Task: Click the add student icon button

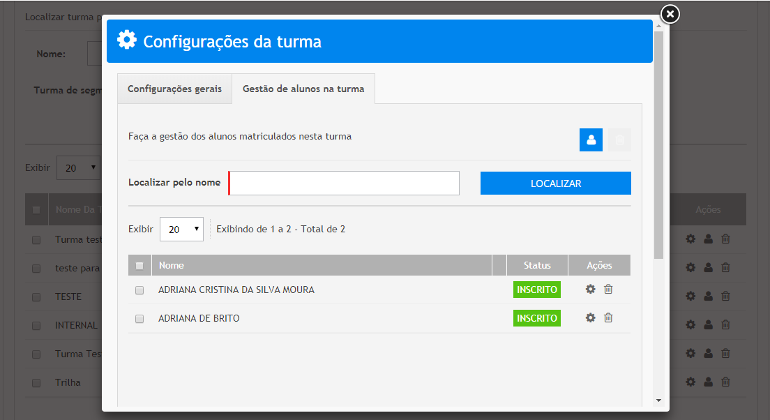Action: pyautogui.click(x=591, y=140)
